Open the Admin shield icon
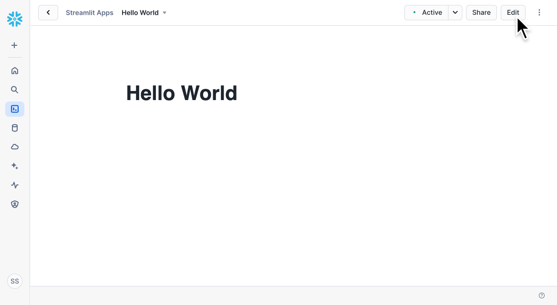The height and width of the screenshot is (305, 557). pyautogui.click(x=15, y=204)
